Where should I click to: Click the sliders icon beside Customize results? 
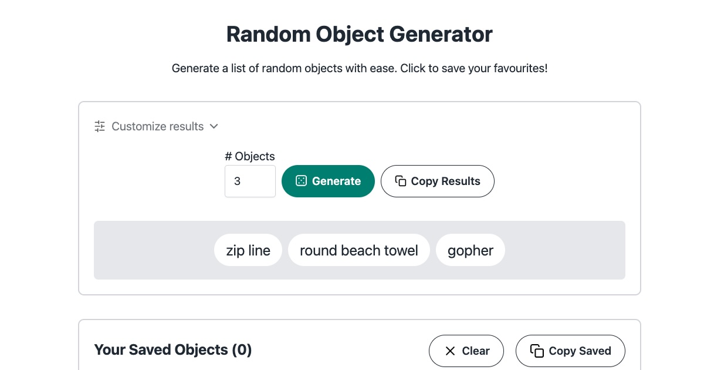pos(100,126)
